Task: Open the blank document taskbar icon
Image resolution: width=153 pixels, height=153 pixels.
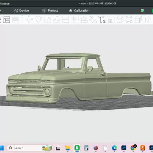Action: click(105, 148)
